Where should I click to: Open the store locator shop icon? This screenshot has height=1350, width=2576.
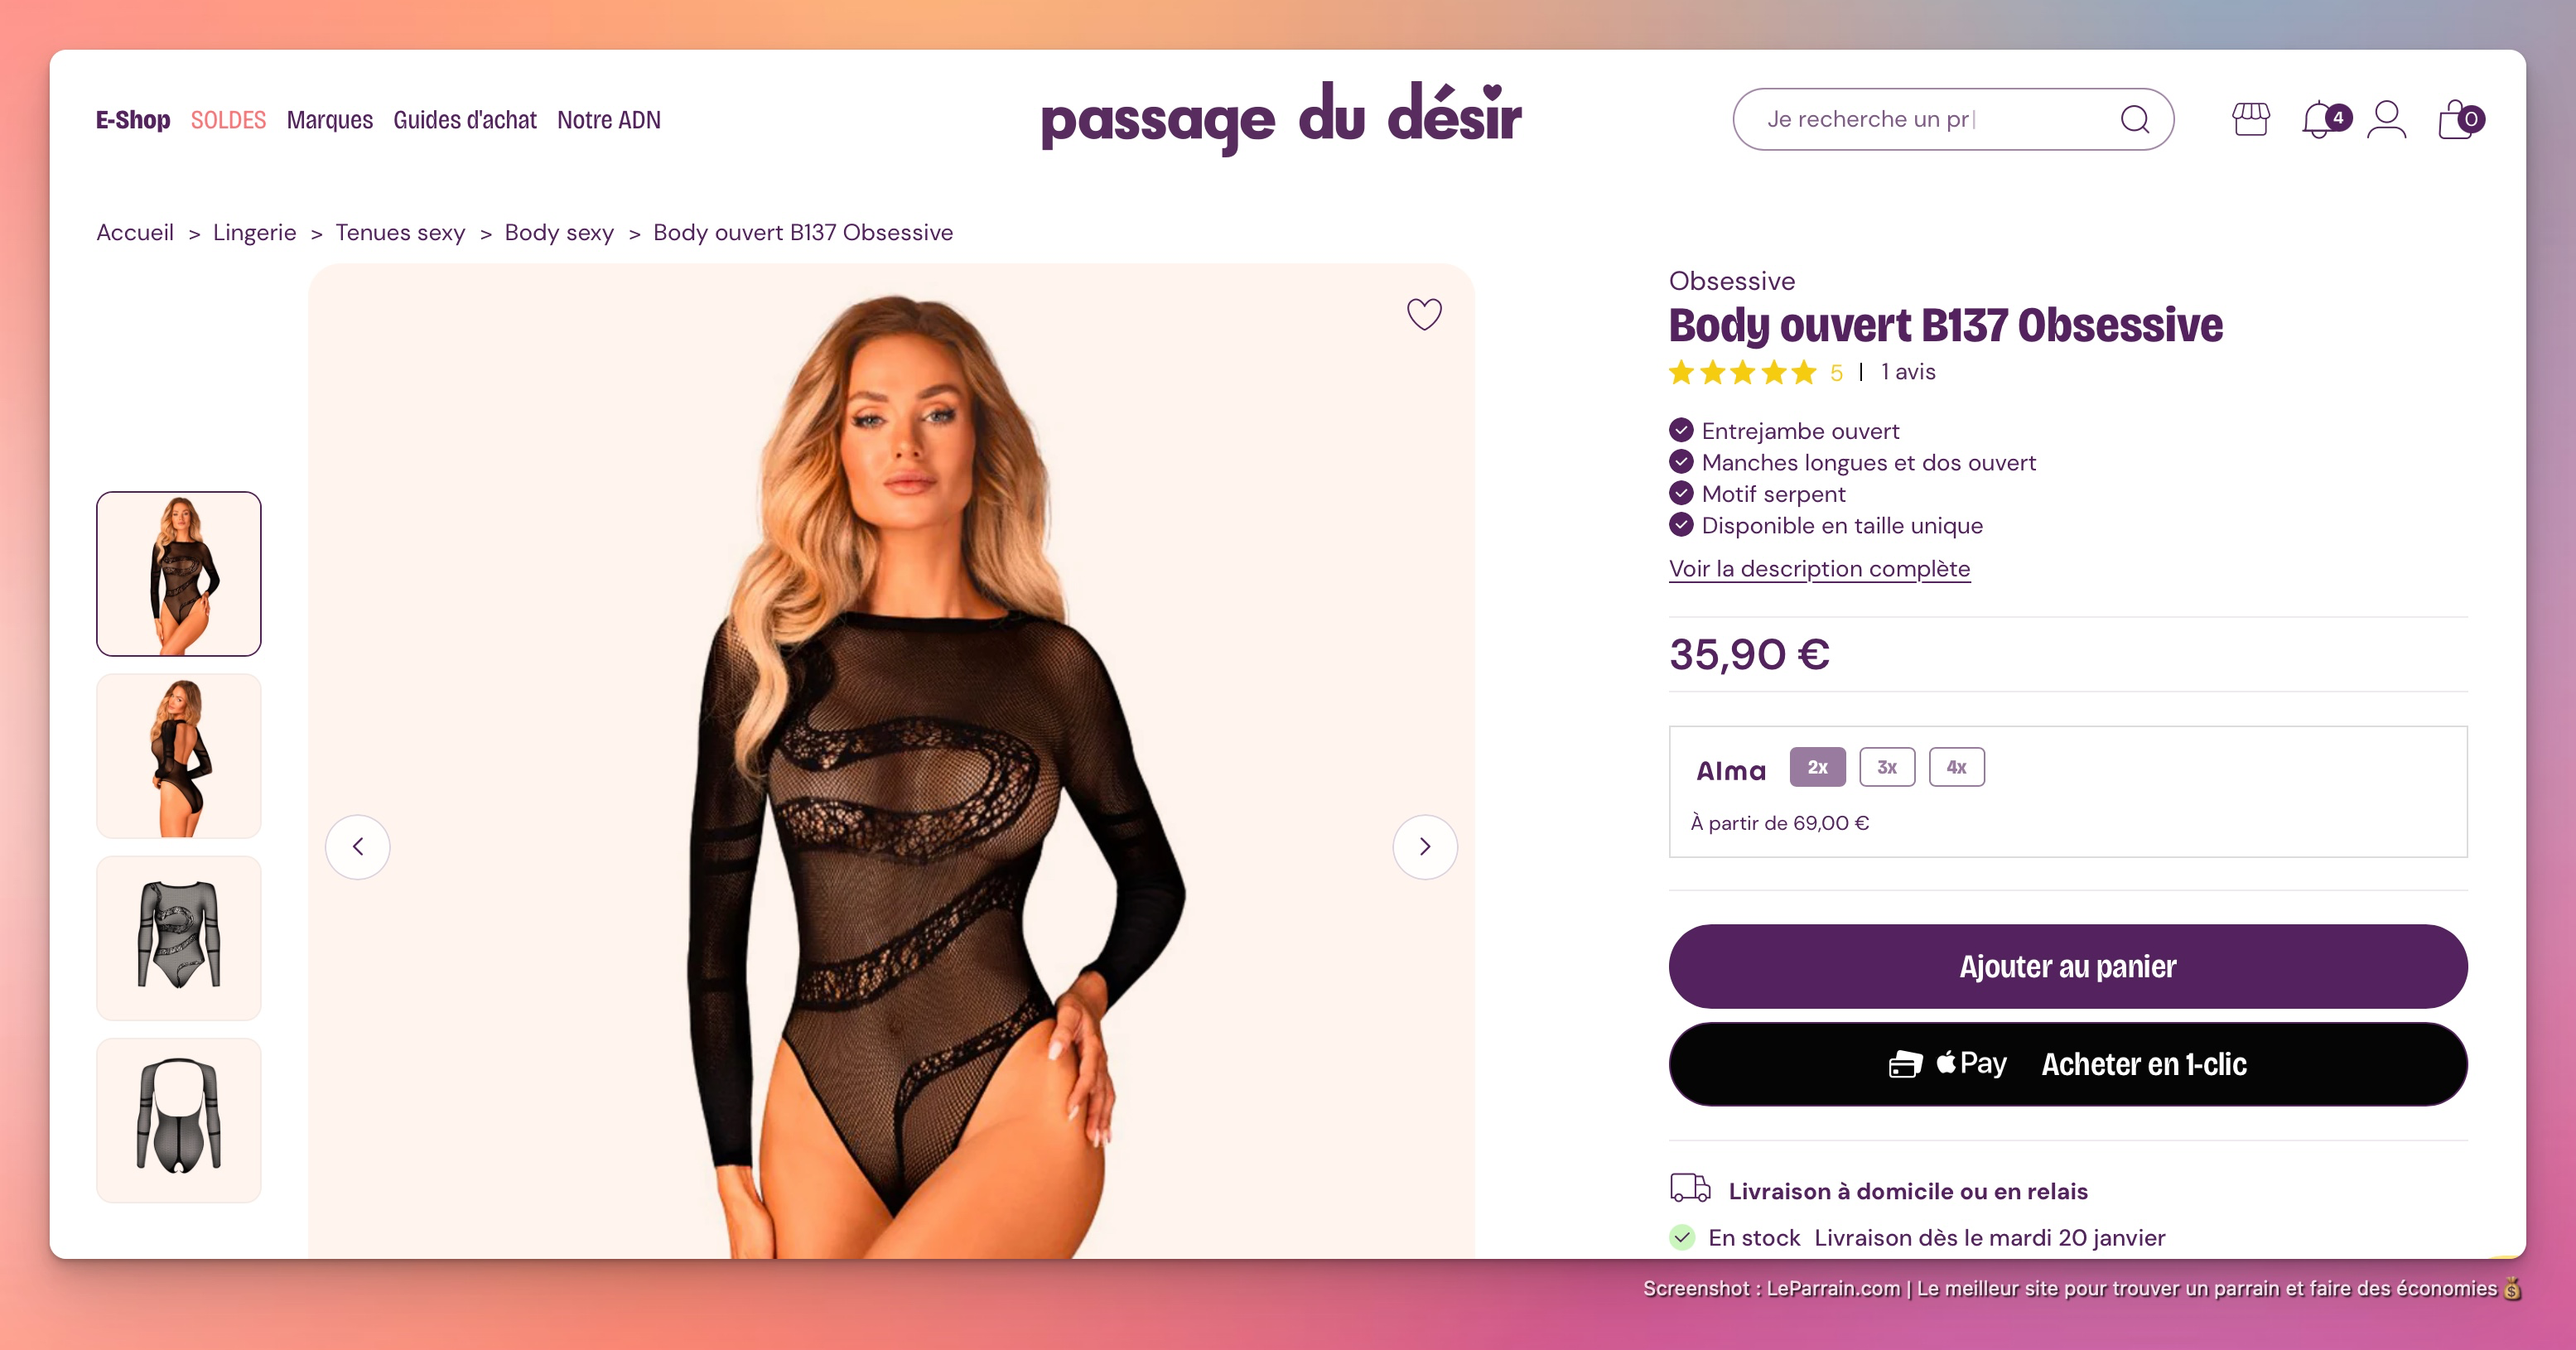point(2250,119)
